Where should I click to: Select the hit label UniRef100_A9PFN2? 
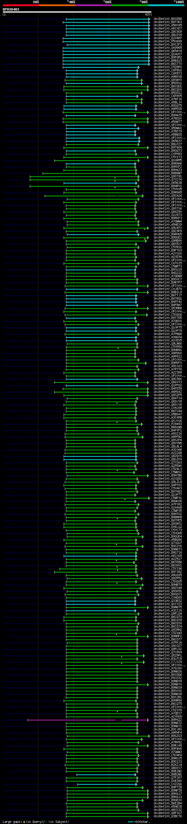coord(168,437)
